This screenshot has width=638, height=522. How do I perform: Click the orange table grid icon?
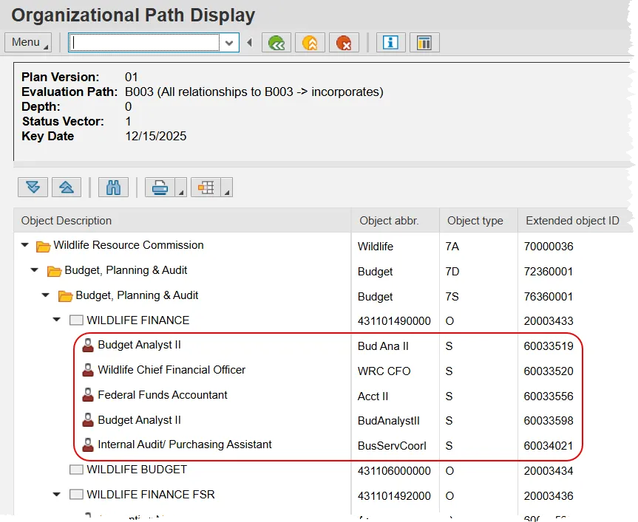[x=206, y=188]
